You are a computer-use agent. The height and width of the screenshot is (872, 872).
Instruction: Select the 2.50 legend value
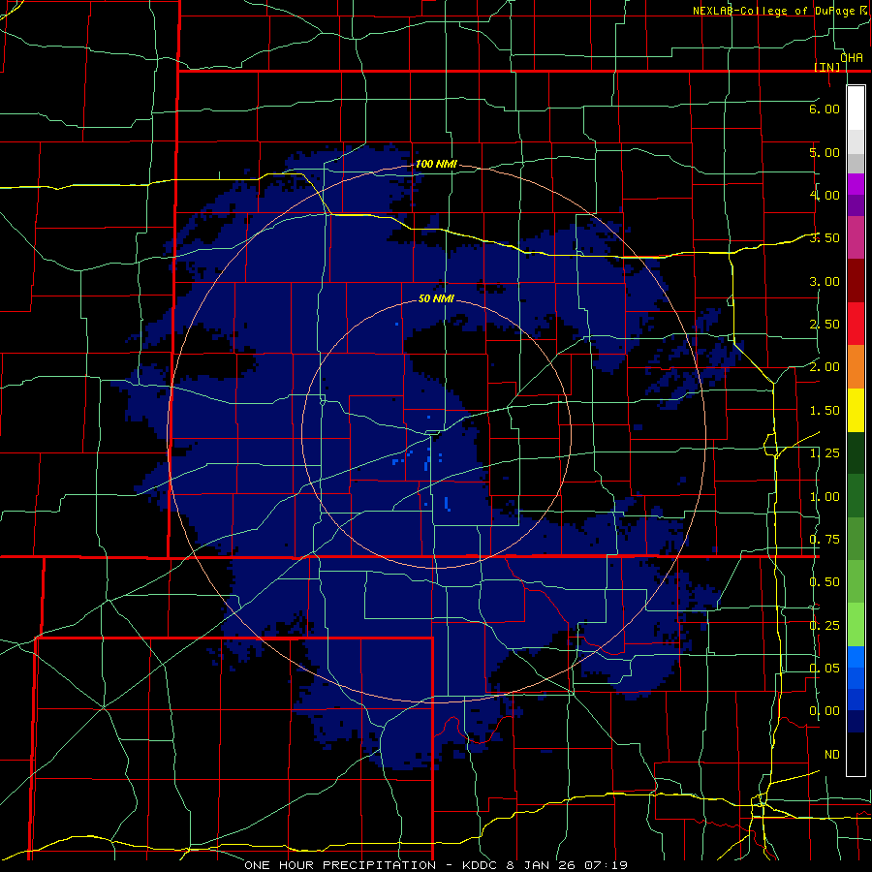click(x=825, y=325)
